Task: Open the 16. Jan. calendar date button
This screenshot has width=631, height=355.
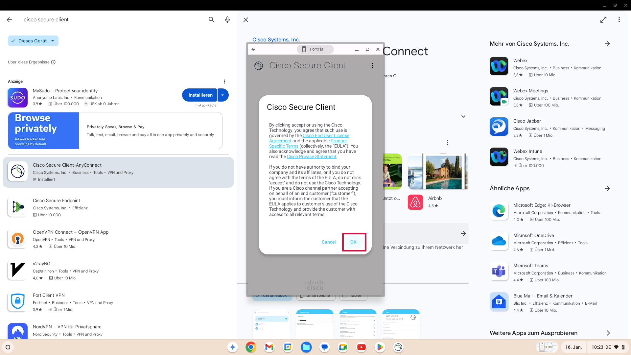Action: [573, 347]
